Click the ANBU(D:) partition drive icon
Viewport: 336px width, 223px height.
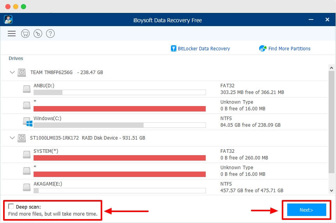pyautogui.click(x=27, y=89)
